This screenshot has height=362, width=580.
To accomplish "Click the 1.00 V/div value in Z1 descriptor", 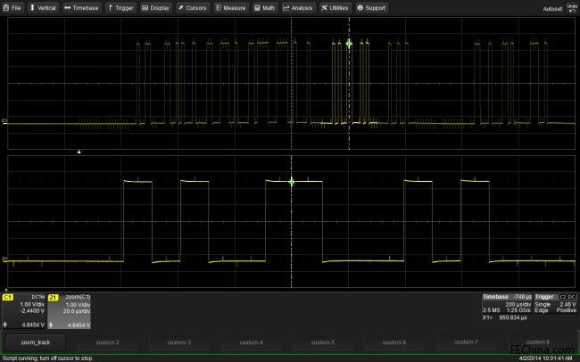I will (x=78, y=305).
